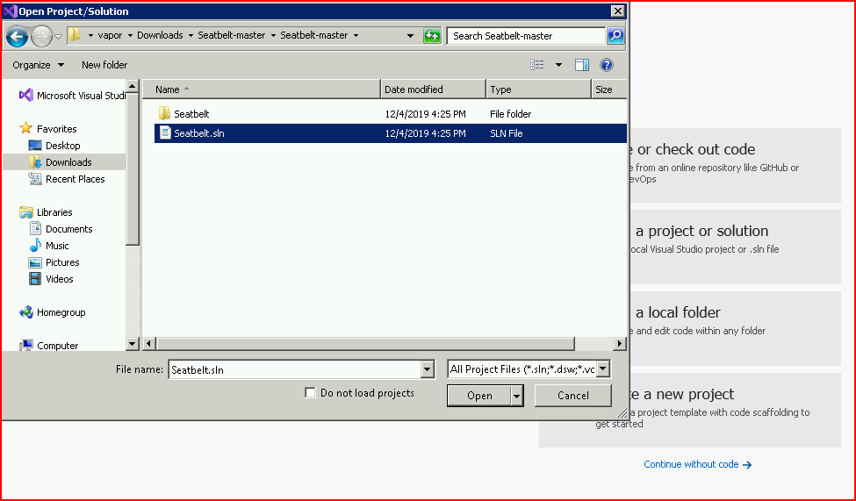Select Microsoft Visual Studio in navigation pane
856x501 pixels.
(73, 96)
